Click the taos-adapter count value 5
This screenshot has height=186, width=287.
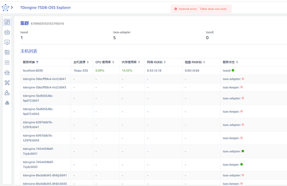click(x=114, y=38)
